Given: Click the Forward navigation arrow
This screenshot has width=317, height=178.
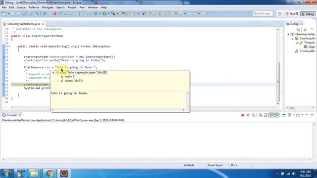Looking at the screenshot, I should click(x=204, y=13).
